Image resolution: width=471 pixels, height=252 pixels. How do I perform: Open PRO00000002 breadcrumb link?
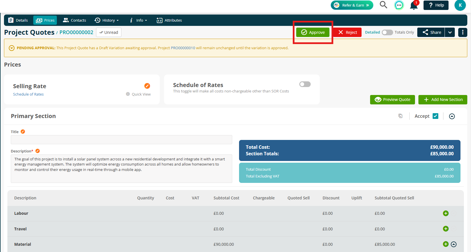coord(76,32)
